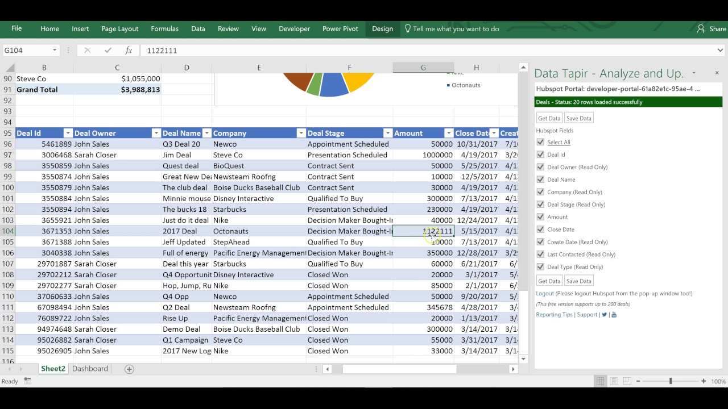The image size is (728, 409).
Task: Uncheck Company (Read Only) checkbox
Action: click(x=540, y=192)
